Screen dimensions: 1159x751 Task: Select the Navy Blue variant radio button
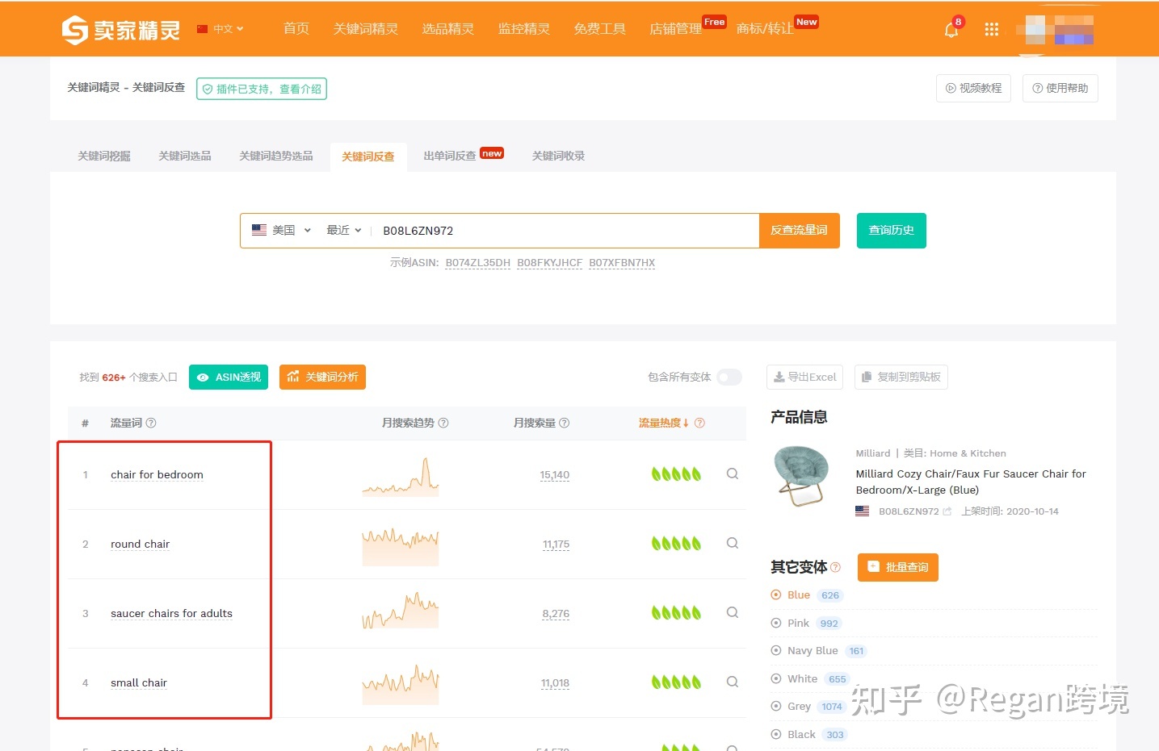click(776, 651)
